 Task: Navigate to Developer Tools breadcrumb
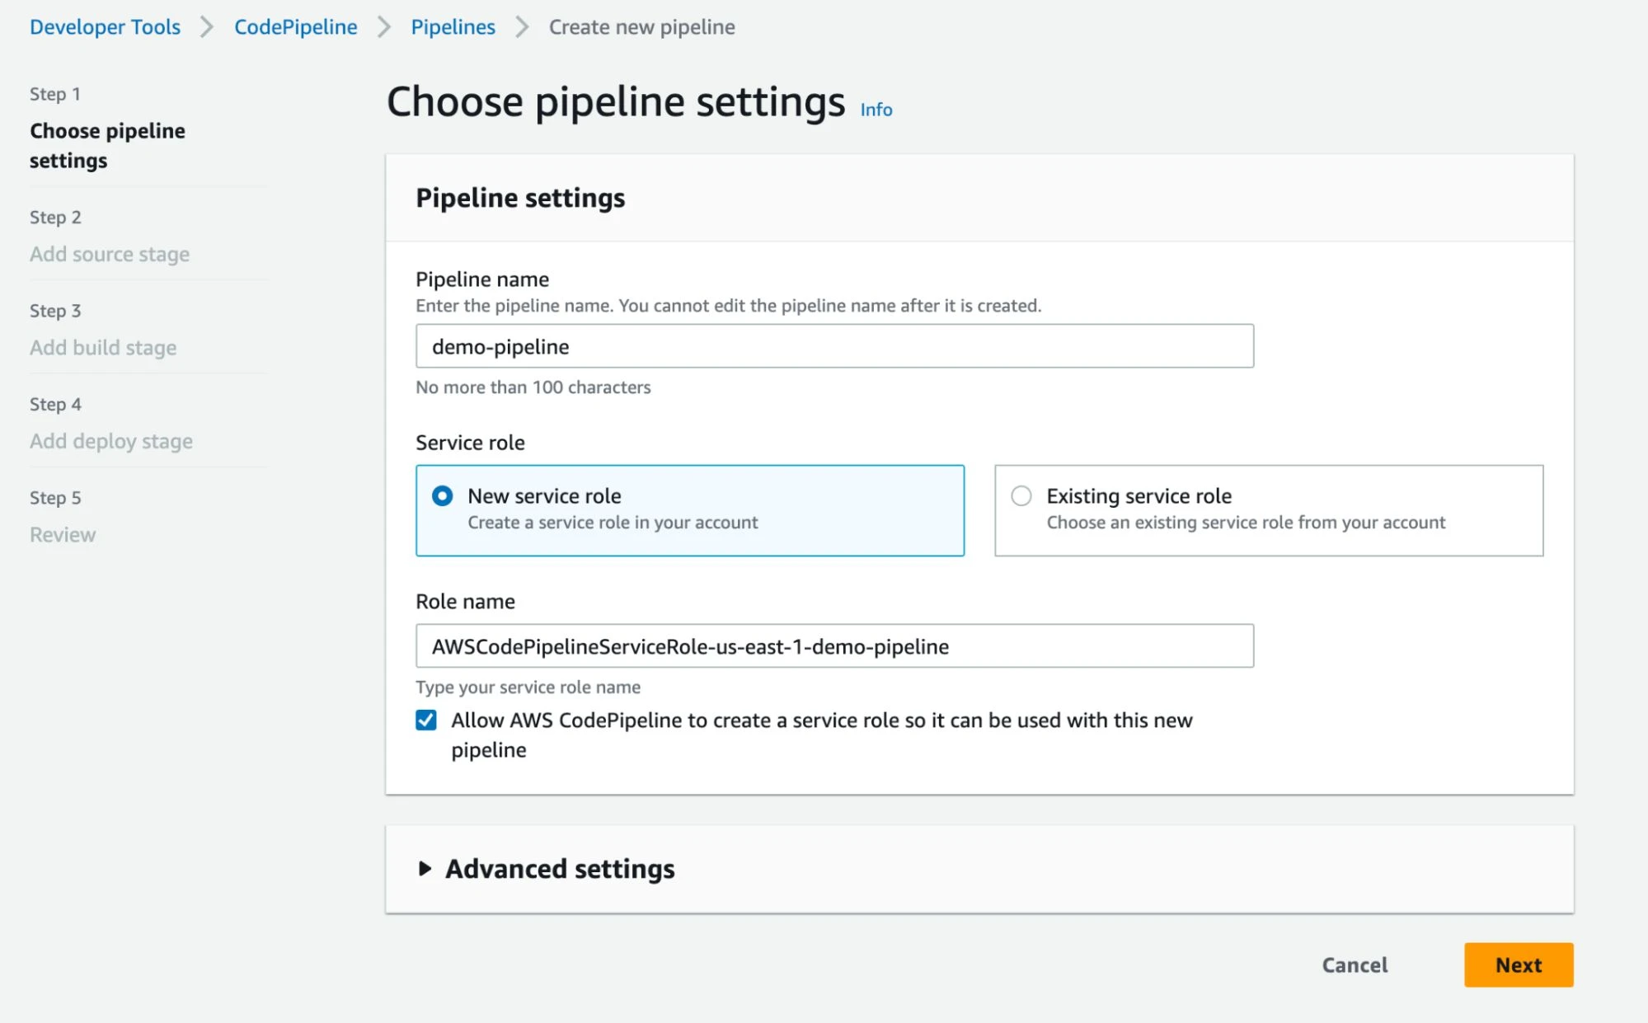click(104, 26)
